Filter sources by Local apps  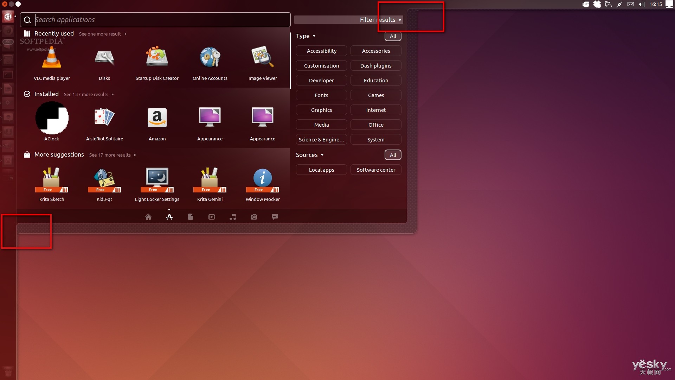[x=321, y=170]
